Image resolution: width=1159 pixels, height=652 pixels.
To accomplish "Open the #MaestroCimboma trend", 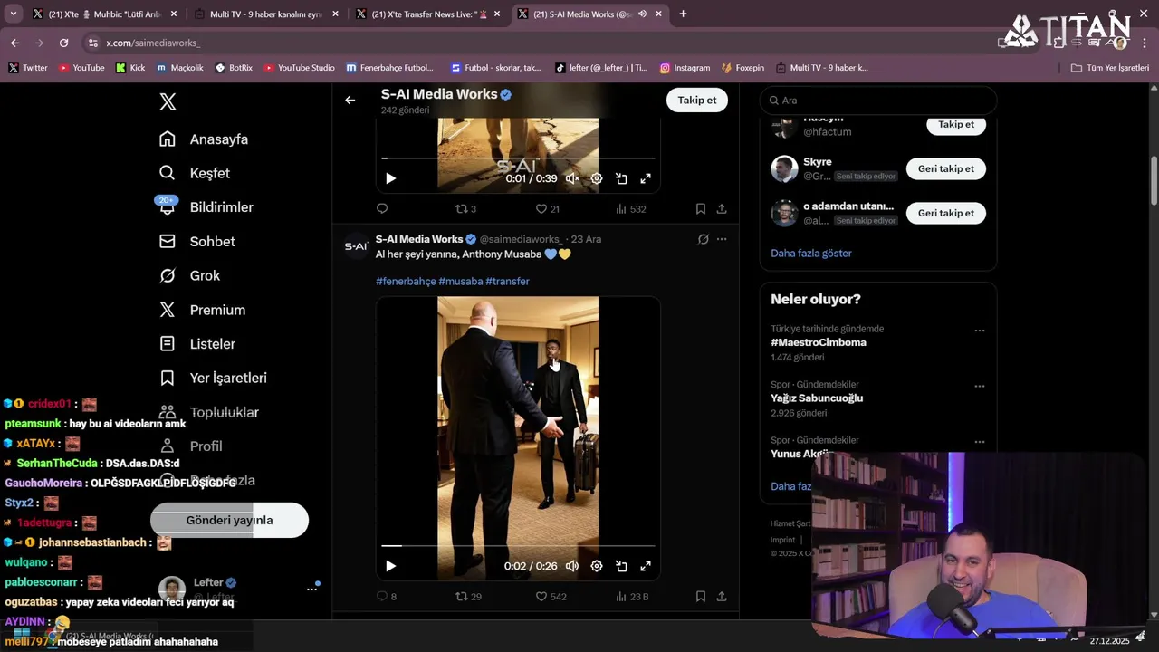I will (819, 342).
